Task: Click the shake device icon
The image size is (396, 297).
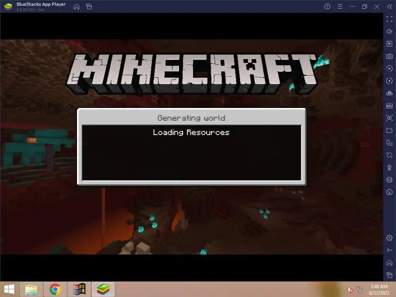Action: click(x=389, y=155)
